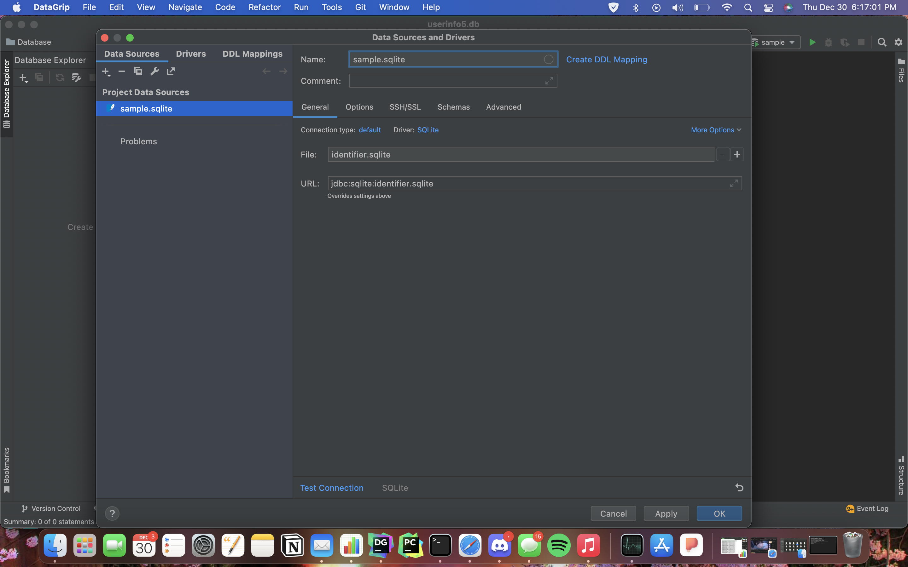Select sample.sqlite under Project Data Sources

pos(146,108)
